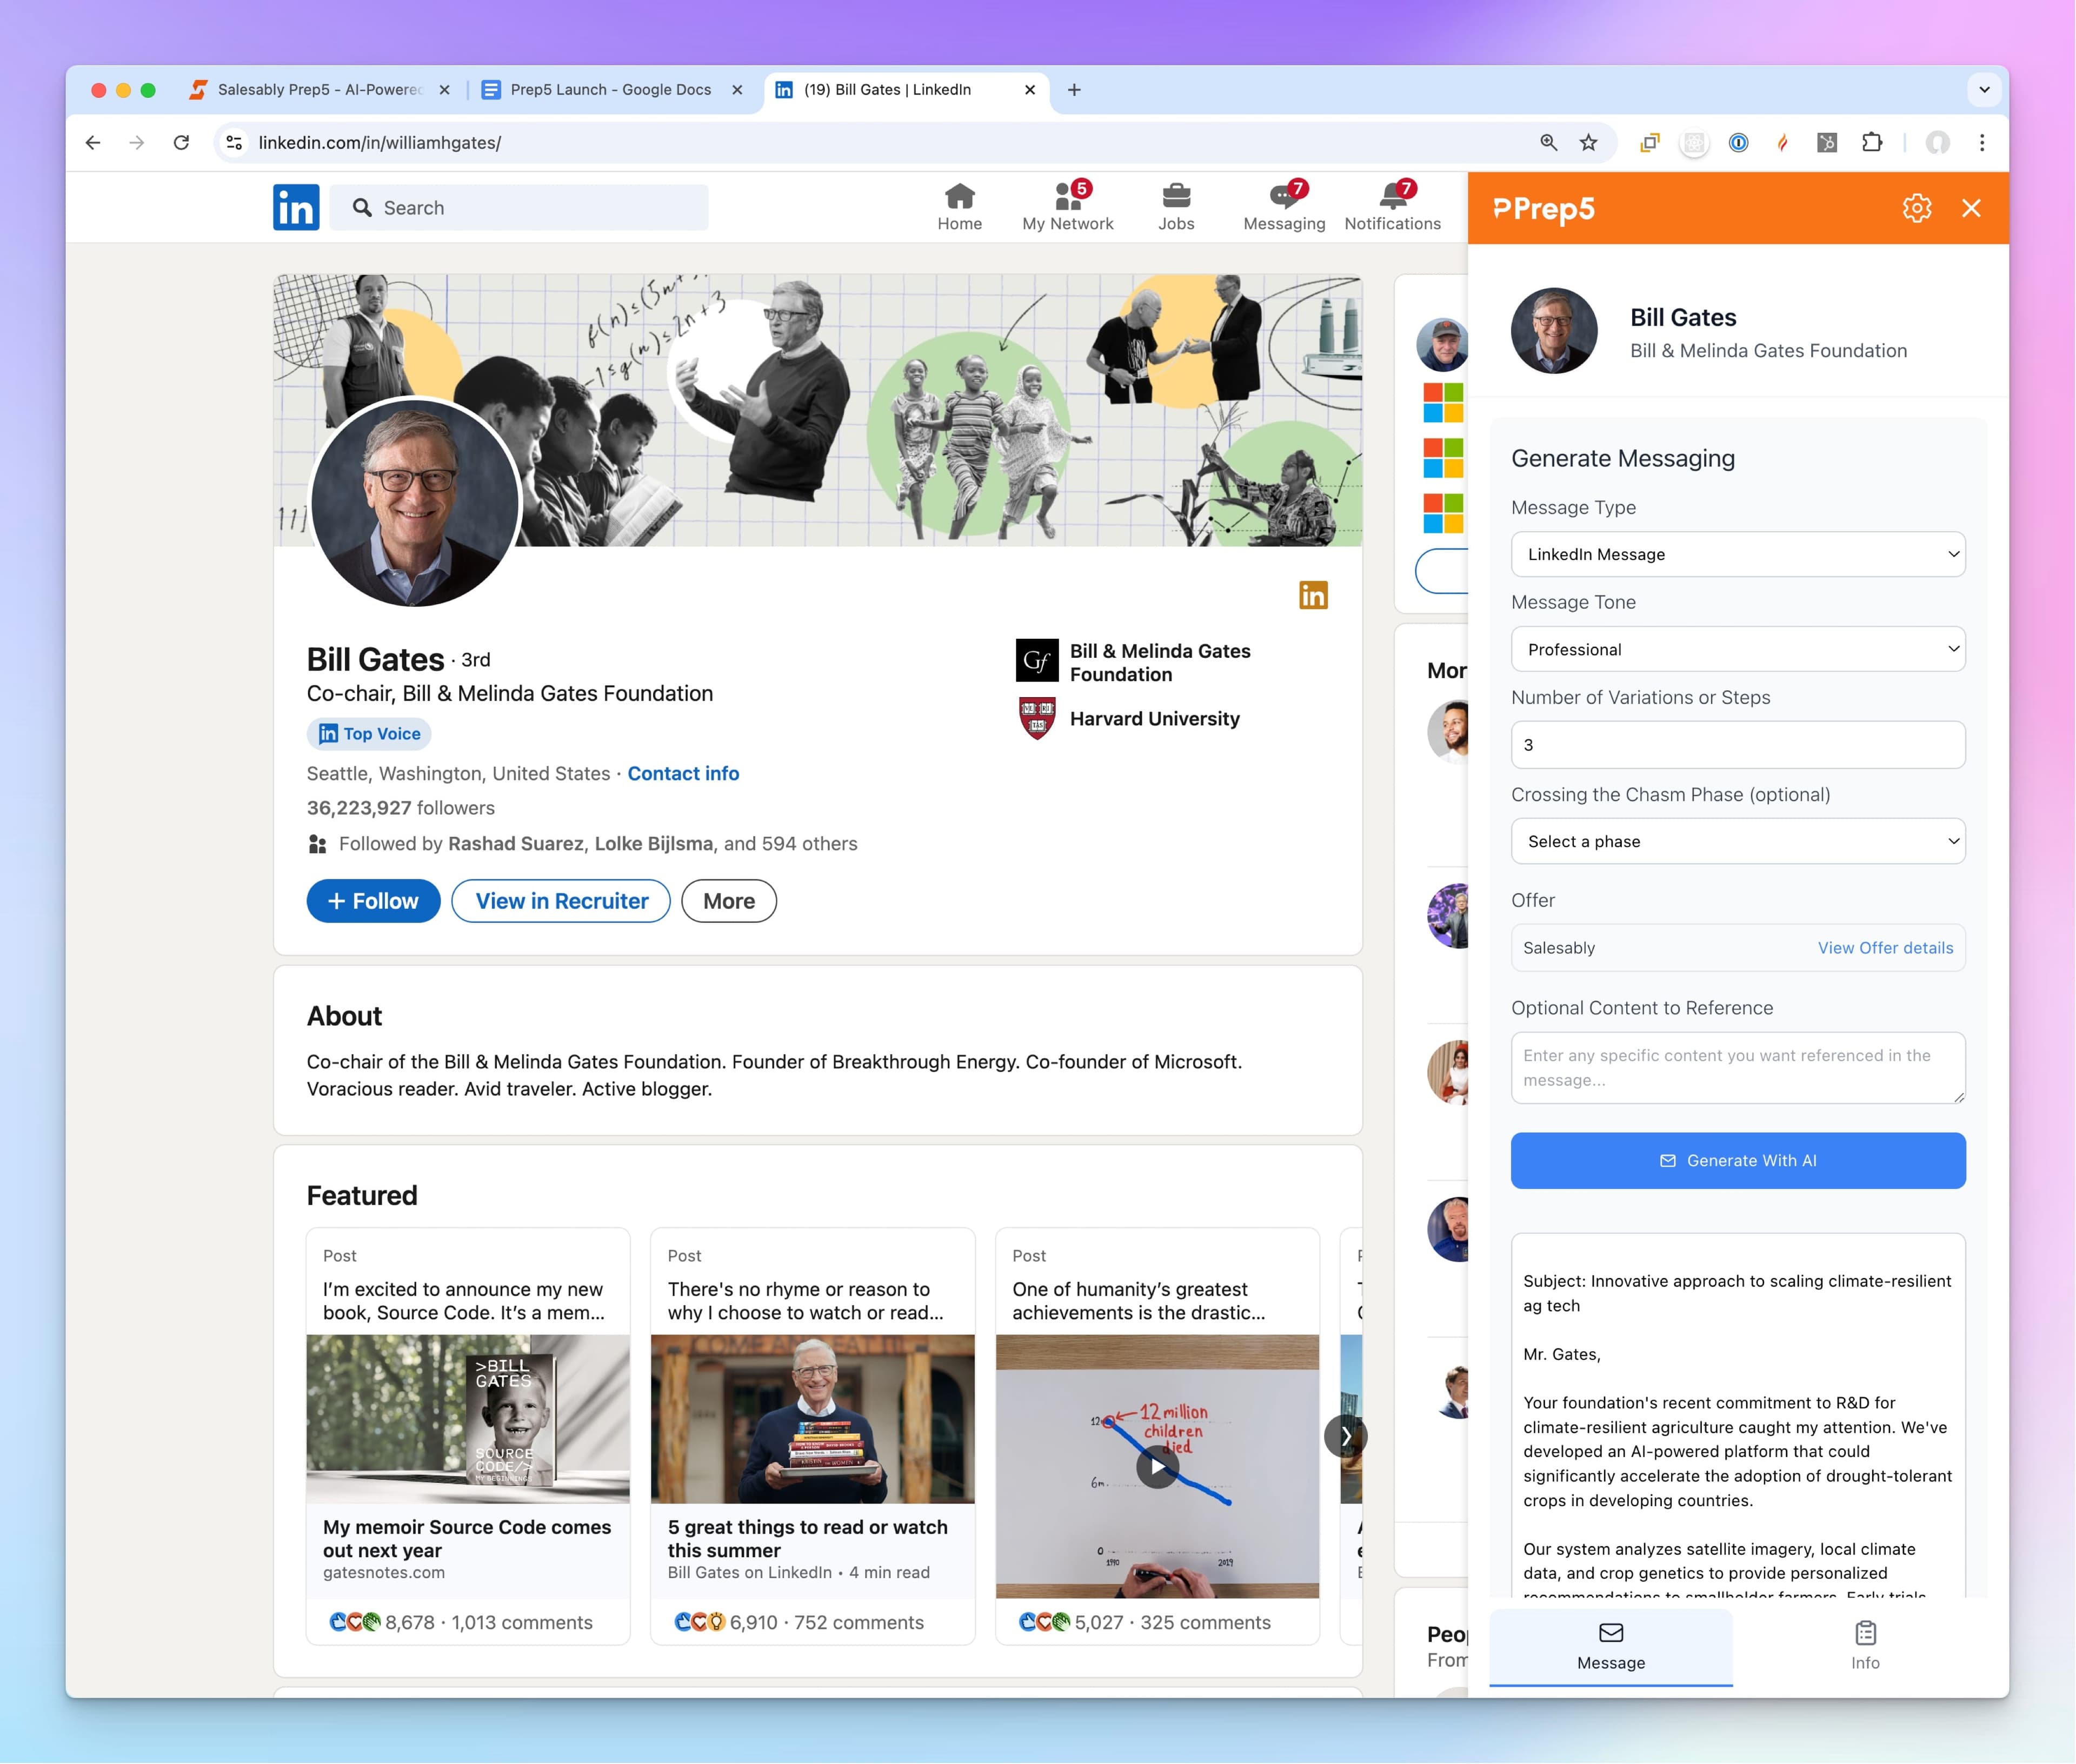
Task: Open the Jobs briefcase icon
Action: [x=1175, y=196]
